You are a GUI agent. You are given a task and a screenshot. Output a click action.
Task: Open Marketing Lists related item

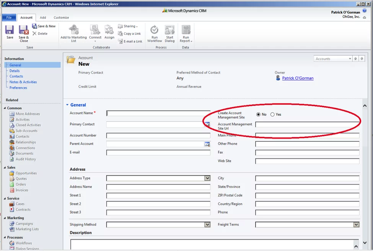(24, 229)
